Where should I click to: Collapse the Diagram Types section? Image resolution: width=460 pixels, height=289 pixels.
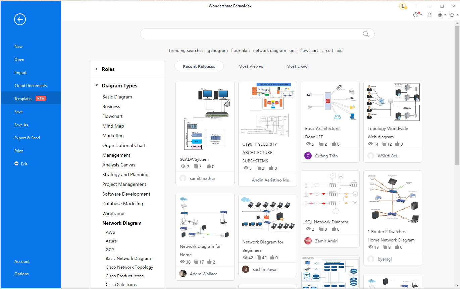(97, 85)
